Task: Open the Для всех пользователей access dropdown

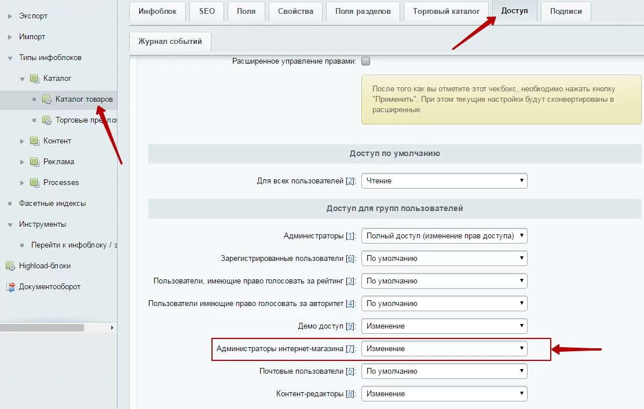Action: [x=444, y=181]
